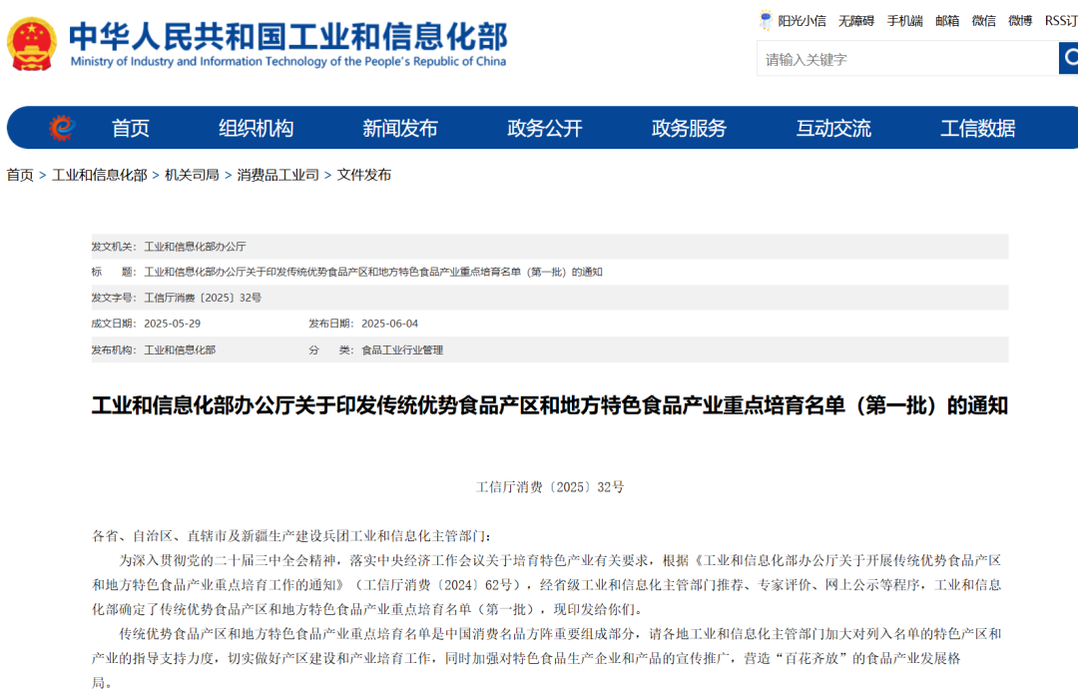Click the English ministry name subtitle
Screen dimensions: 1078x695
[x=288, y=61]
